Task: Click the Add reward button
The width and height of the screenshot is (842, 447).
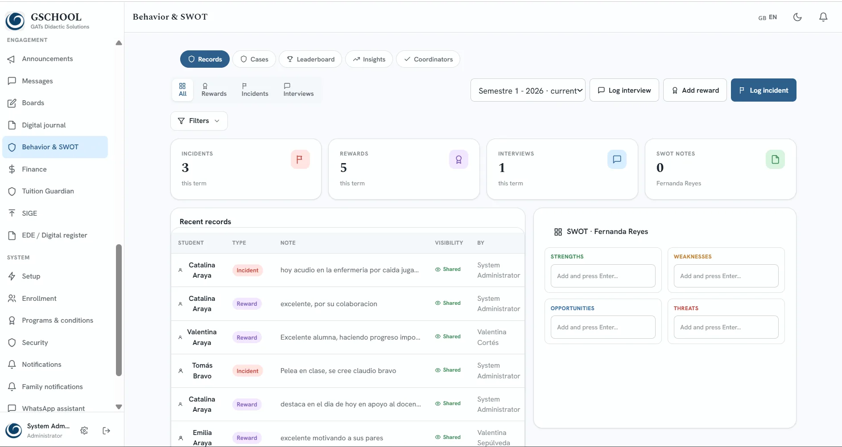Action: click(695, 90)
